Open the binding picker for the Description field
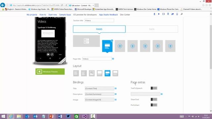The height and width of the screenshot is (119, 212). click(x=116, y=94)
